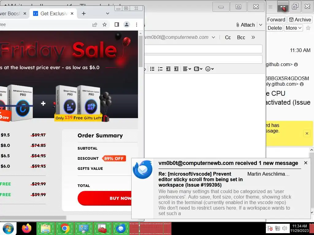Indent text using increase indent icon
Viewport: 314px width, 235px height.
(176, 69)
